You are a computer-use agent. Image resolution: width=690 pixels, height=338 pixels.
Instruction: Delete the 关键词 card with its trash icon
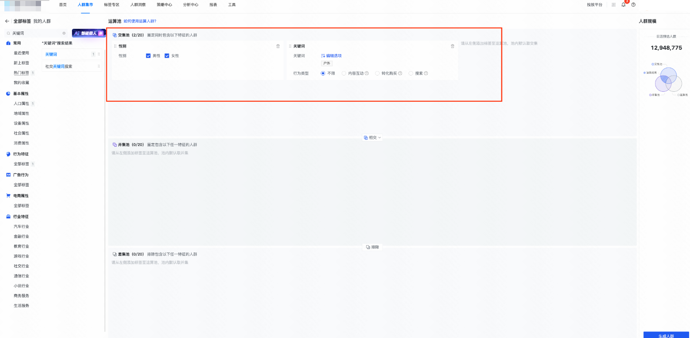453,46
